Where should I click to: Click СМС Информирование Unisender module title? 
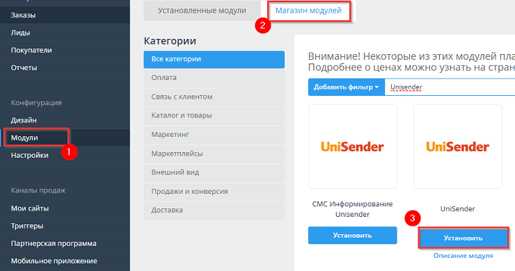click(x=352, y=209)
